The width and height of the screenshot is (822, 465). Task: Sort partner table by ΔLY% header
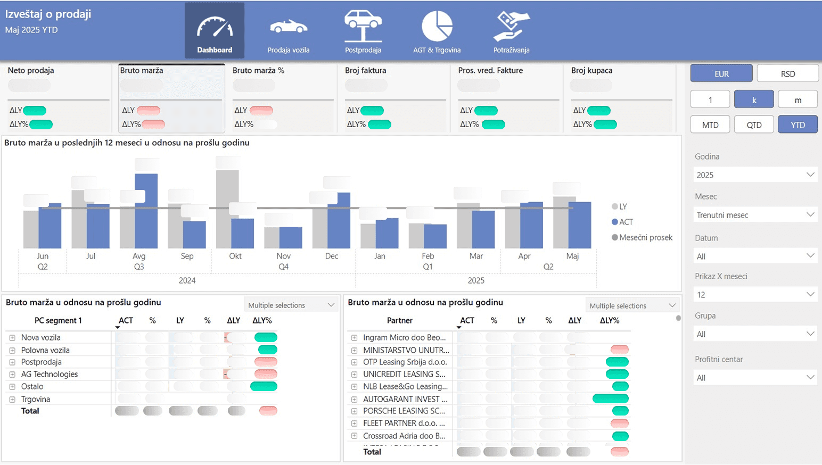pyautogui.click(x=610, y=320)
